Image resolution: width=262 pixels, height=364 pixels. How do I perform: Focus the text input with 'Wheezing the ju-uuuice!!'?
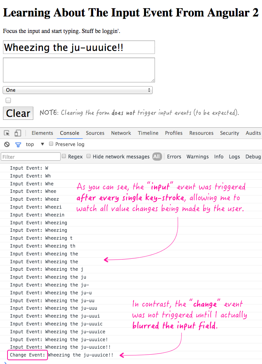(79, 48)
